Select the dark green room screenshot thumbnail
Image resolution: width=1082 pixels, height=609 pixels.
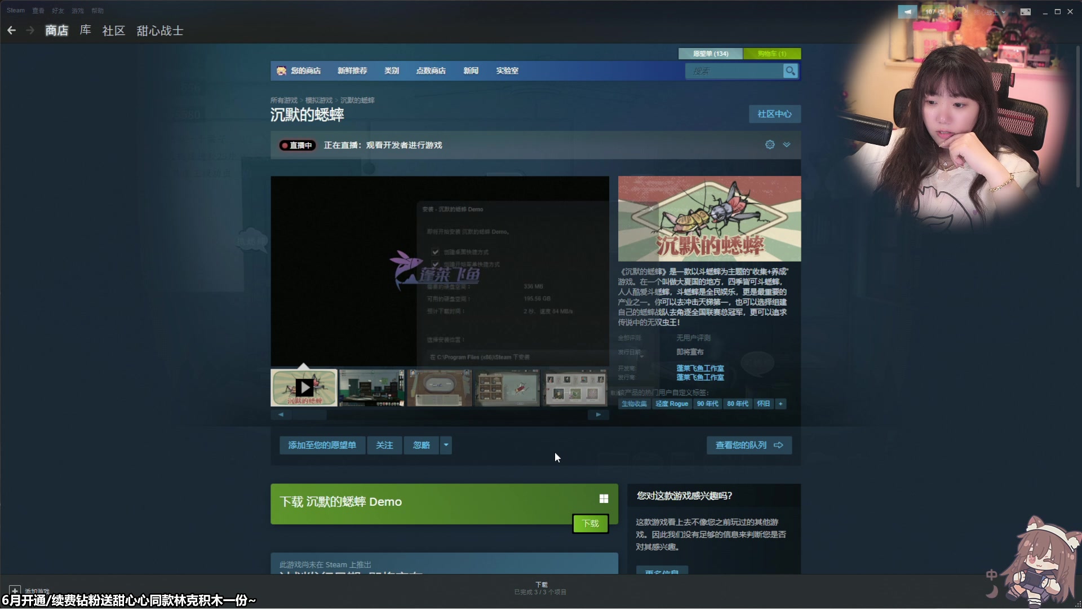tap(372, 388)
